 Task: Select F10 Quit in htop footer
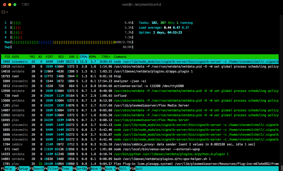pyautogui.click(x=136, y=169)
